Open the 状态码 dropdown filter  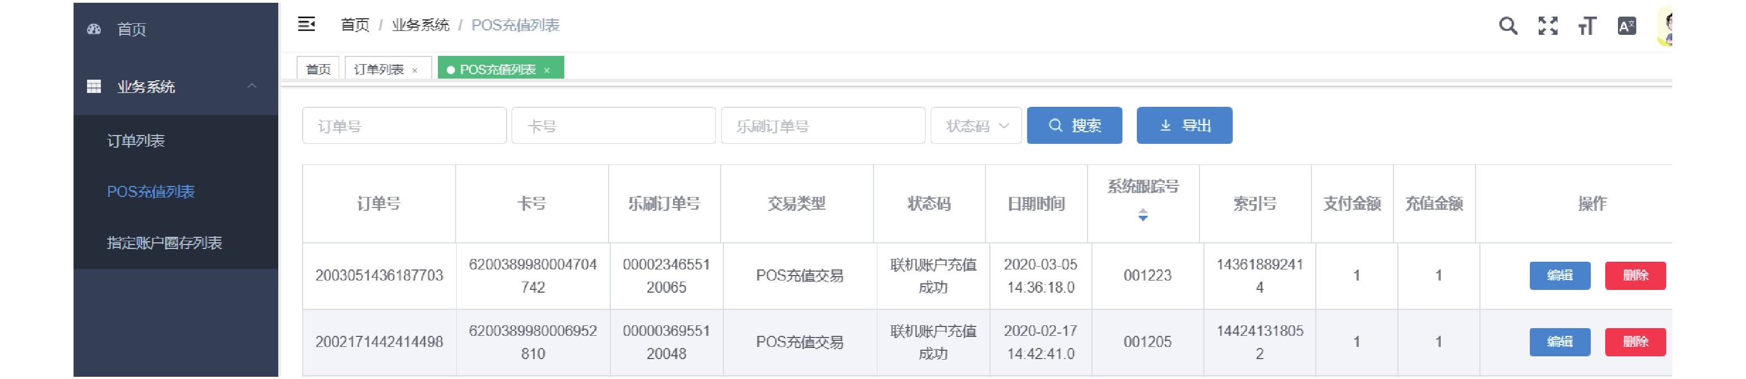coord(976,126)
